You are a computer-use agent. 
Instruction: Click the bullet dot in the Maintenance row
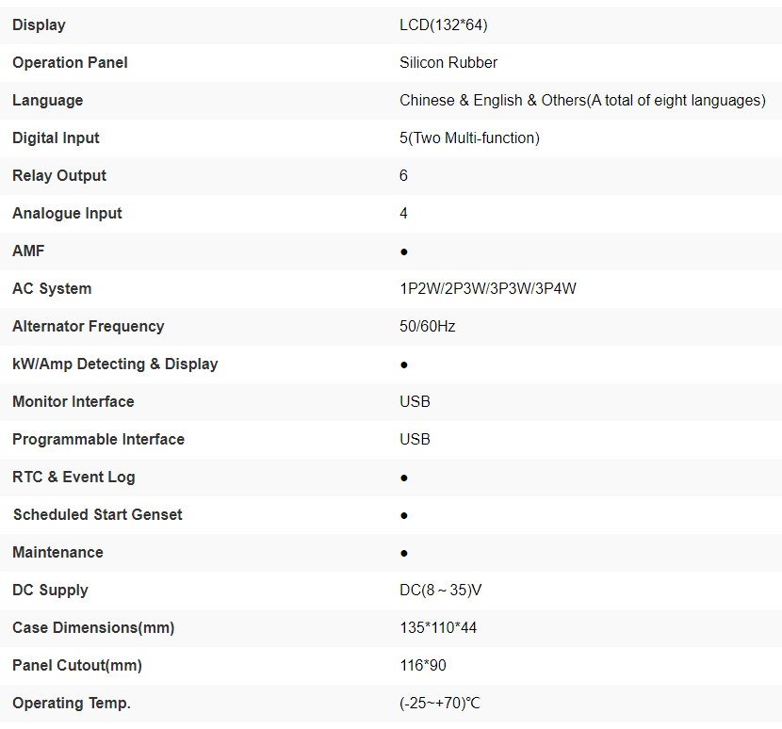404,553
